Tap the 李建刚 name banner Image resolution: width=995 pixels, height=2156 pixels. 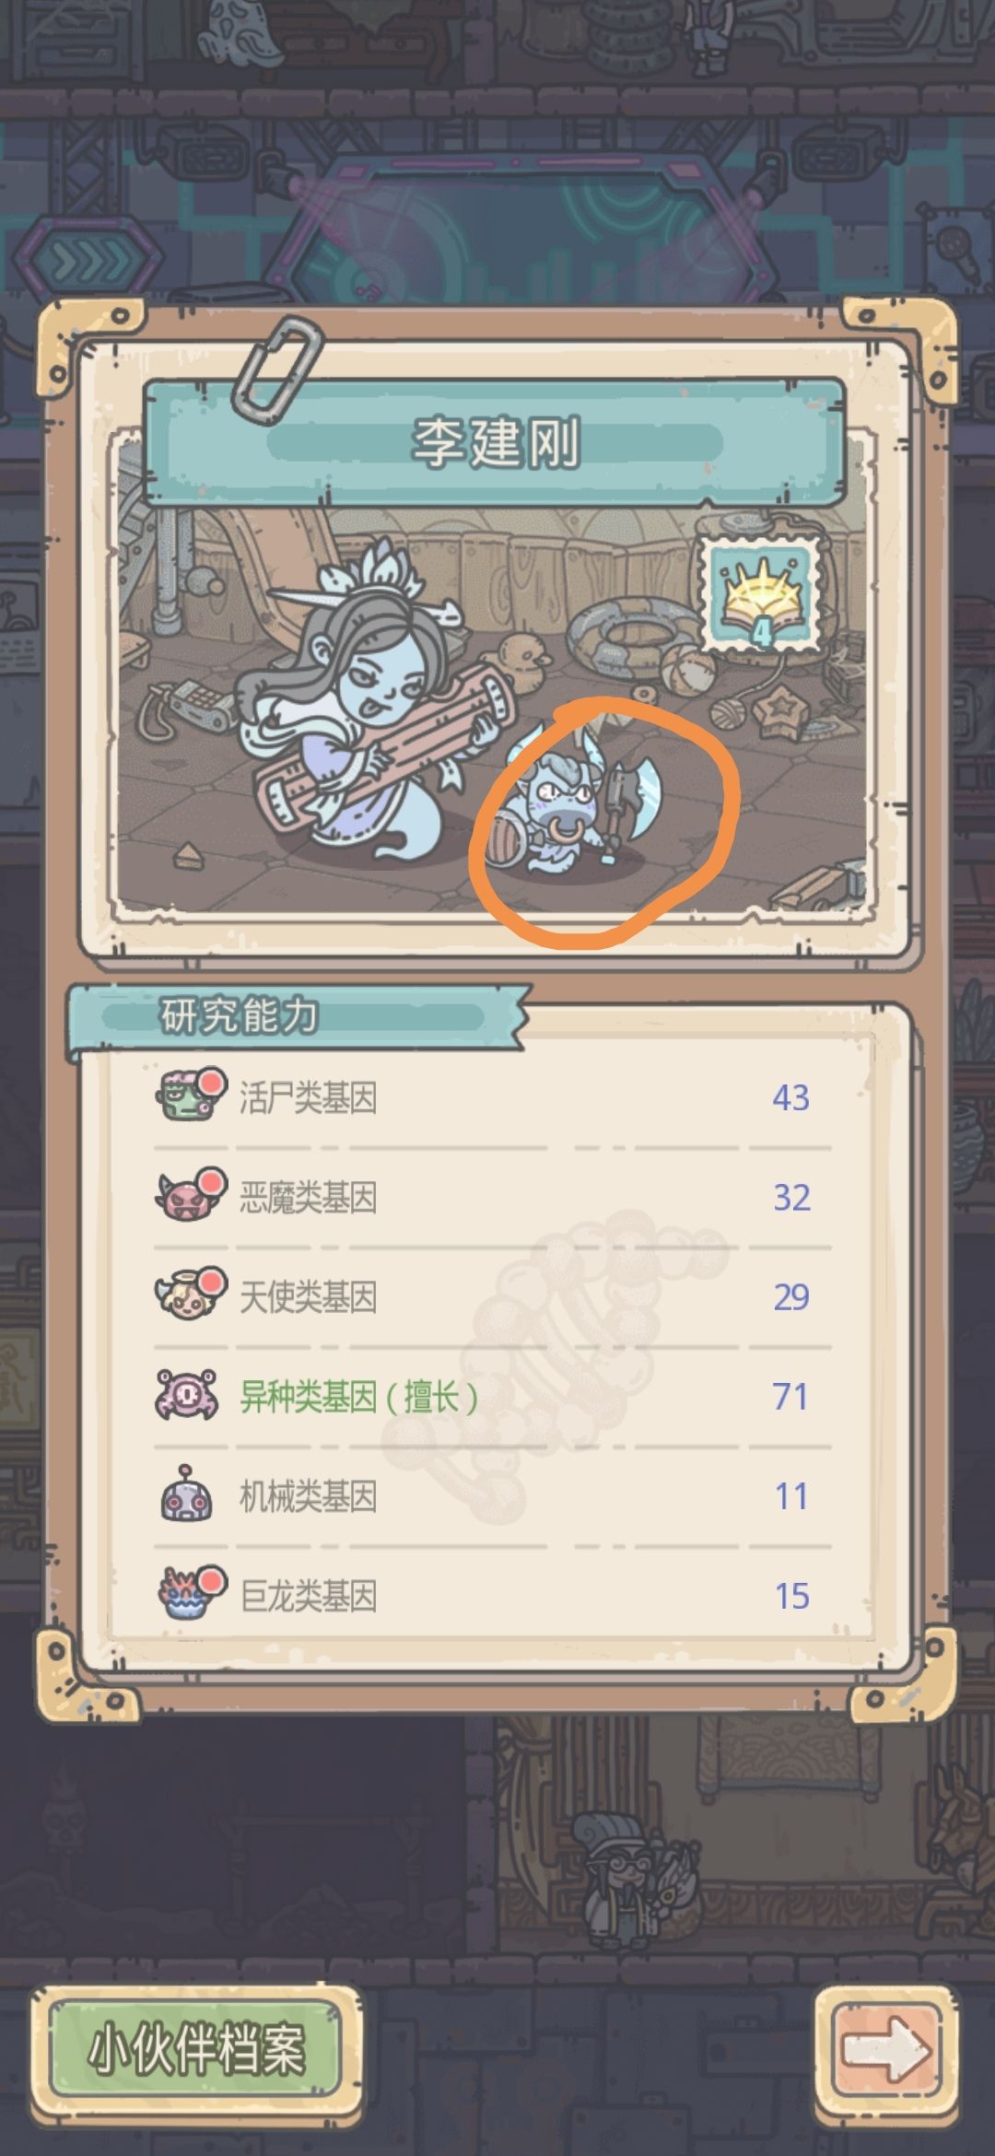[496, 441]
